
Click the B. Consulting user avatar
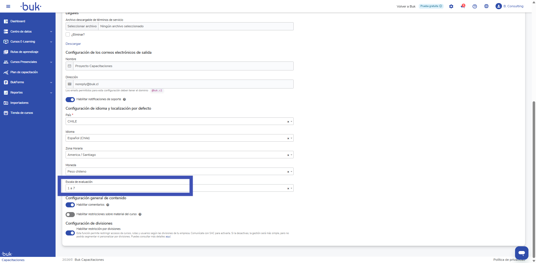[x=499, y=6]
